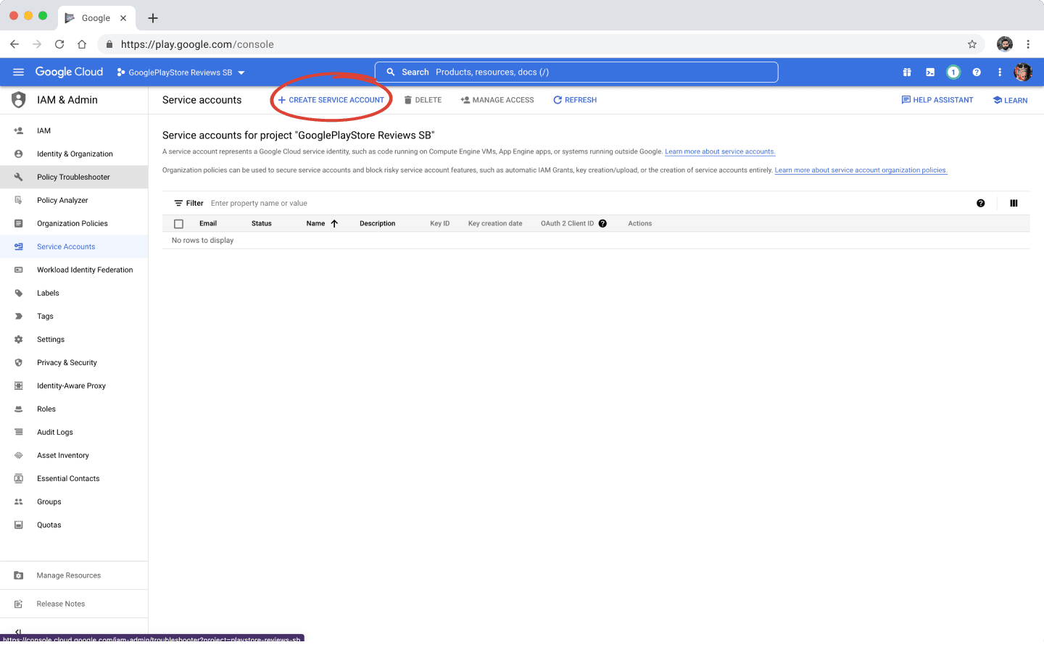Open the Learn panel
The width and height of the screenshot is (1044, 650).
tap(1010, 100)
